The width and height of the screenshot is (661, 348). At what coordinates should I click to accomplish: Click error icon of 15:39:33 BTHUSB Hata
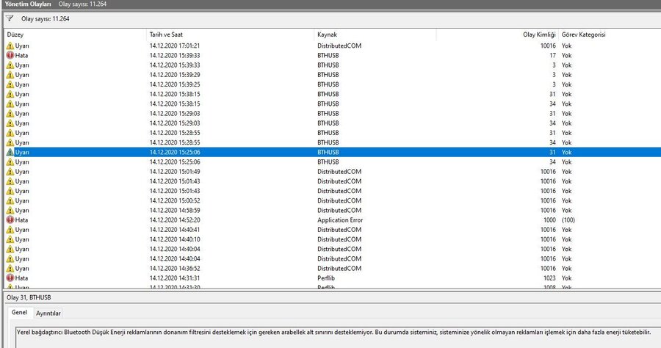tap(10, 55)
